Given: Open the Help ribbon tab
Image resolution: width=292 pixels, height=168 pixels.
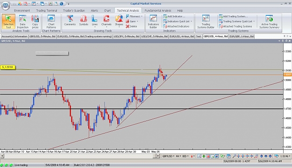Looking at the screenshot, I should point(180,10).
